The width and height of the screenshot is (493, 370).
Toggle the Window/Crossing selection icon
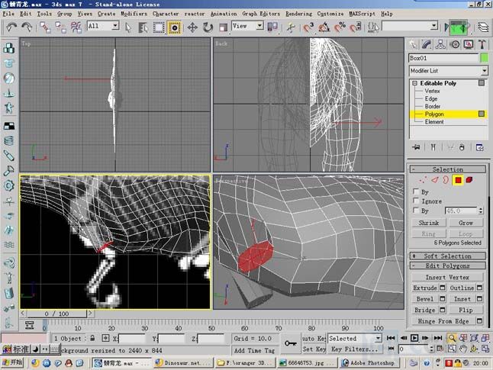click(175, 27)
